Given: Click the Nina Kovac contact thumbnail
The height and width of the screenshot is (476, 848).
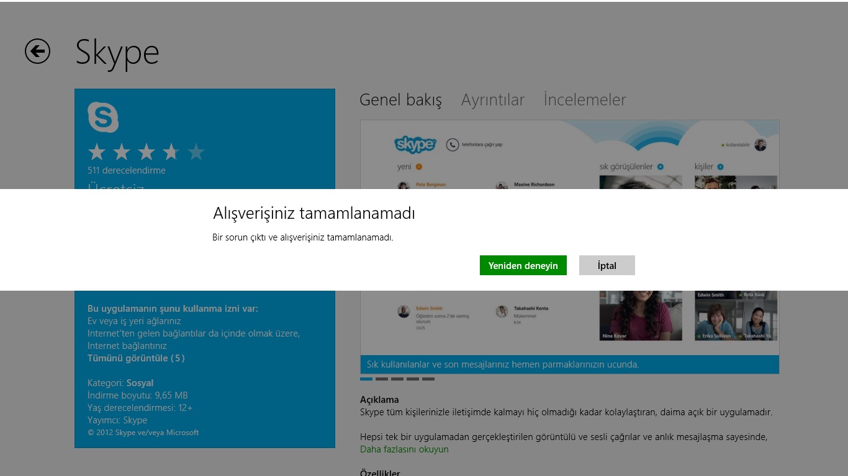Looking at the screenshot, I should [x=641, y=315].
